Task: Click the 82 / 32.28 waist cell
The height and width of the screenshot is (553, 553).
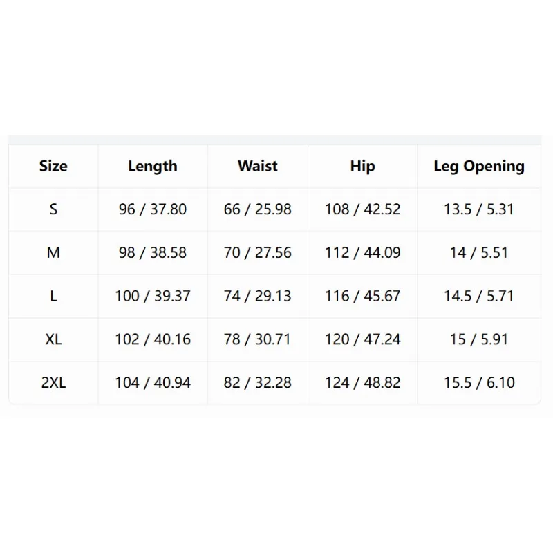Action: click(x=258, y=383)
